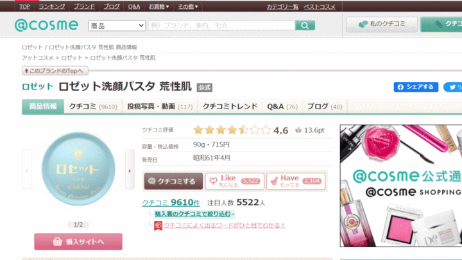Click ロゼット breadcrumb link
The width and height of the screenshot is (462, 260).
tap(72, 58)
